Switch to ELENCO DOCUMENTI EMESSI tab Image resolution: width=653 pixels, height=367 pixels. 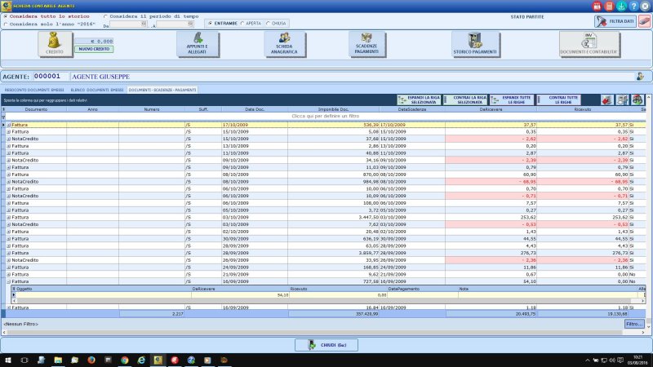click(97, 90)
